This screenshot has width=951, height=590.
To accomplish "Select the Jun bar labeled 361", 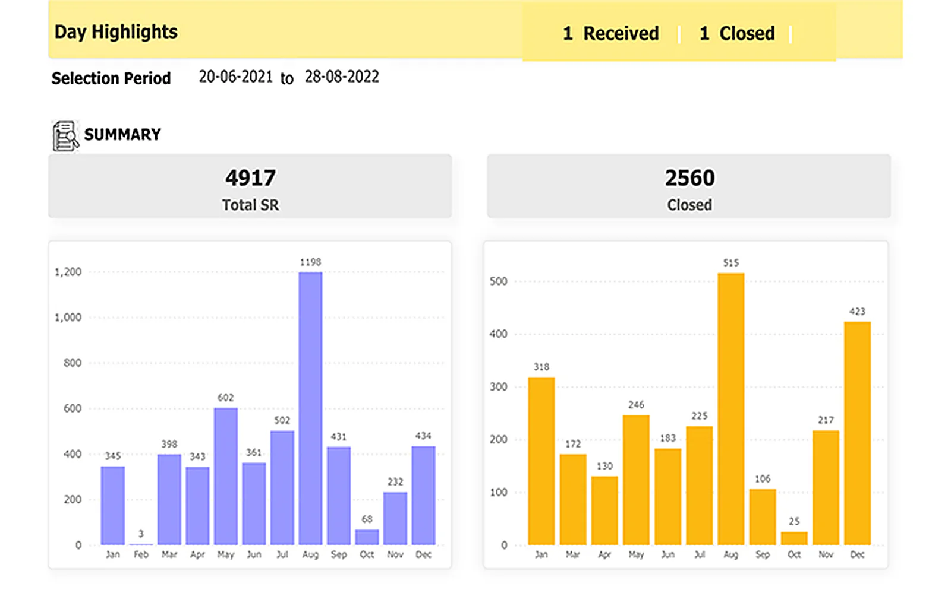I will 254,504.
